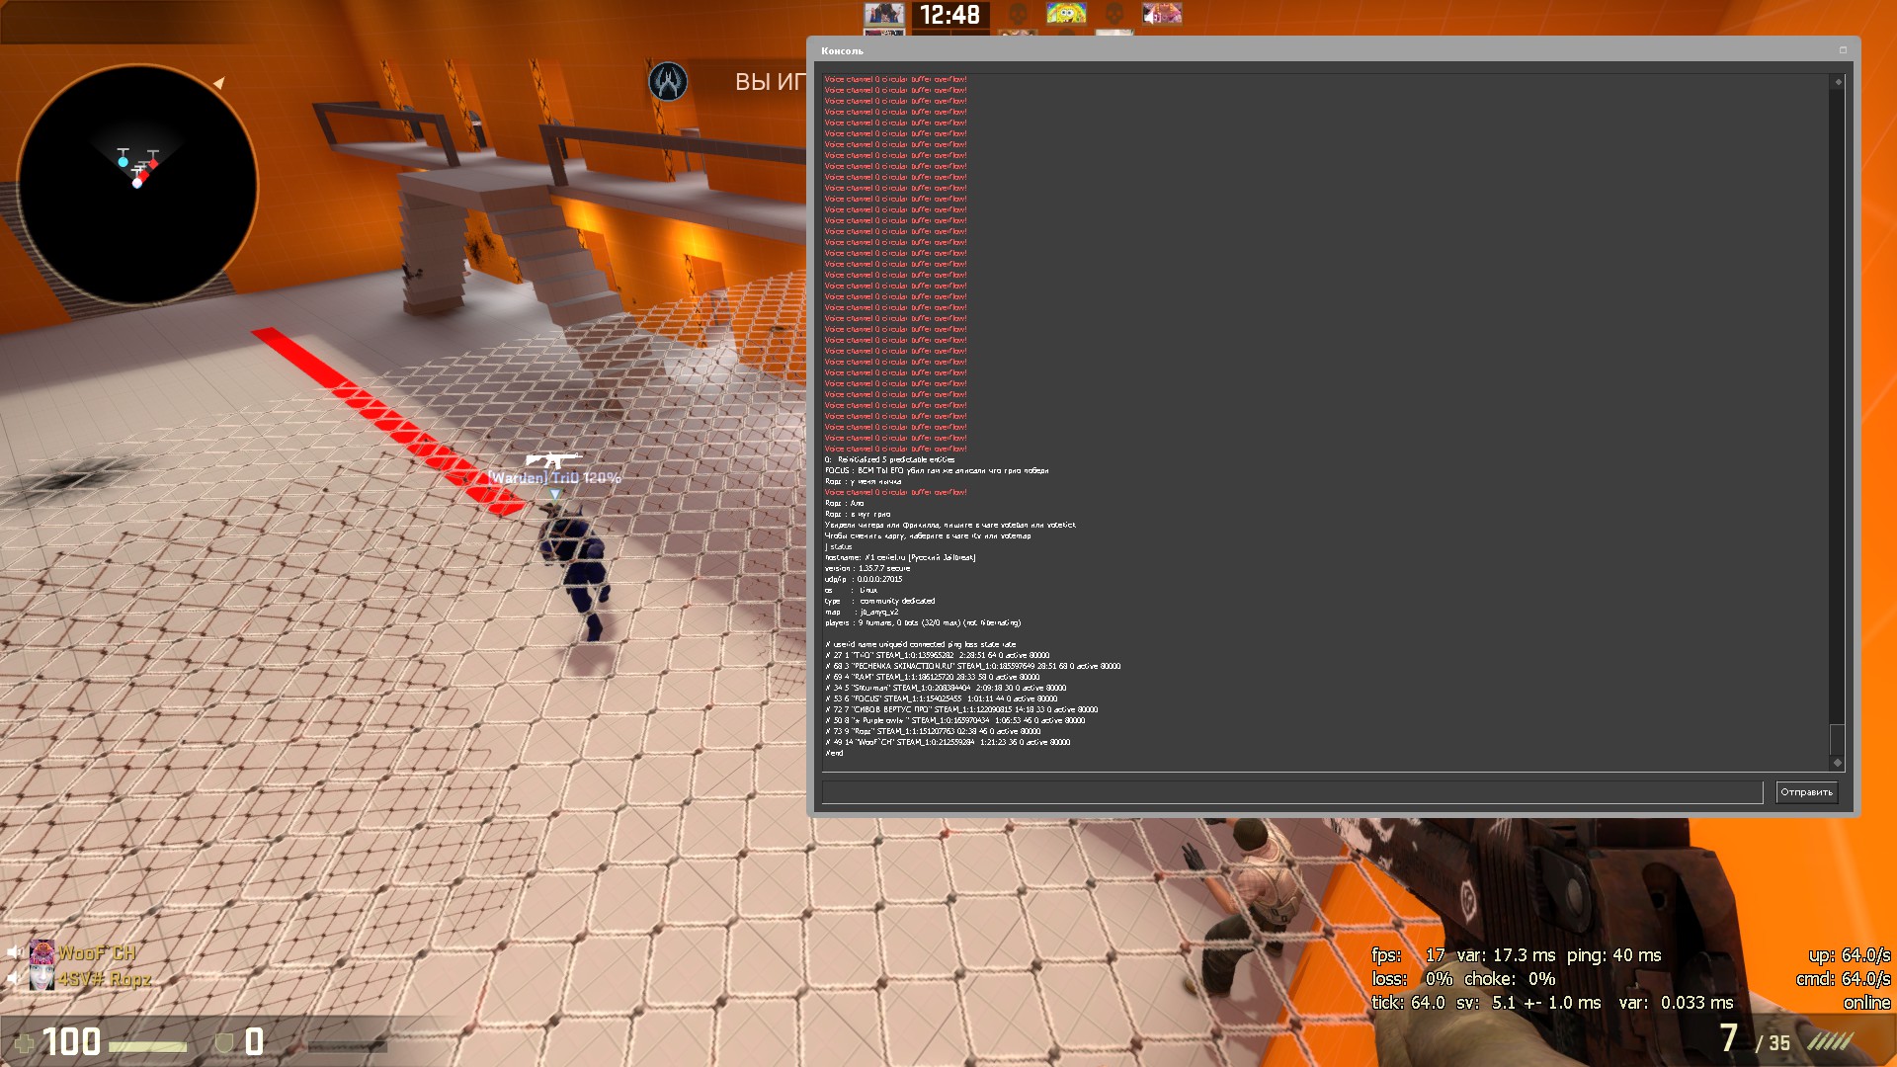Click the bullet ammo icon beside 35
Image resolution: width=1897 pixels, height=1067 pixels.
click(x=1830, y=1042)
